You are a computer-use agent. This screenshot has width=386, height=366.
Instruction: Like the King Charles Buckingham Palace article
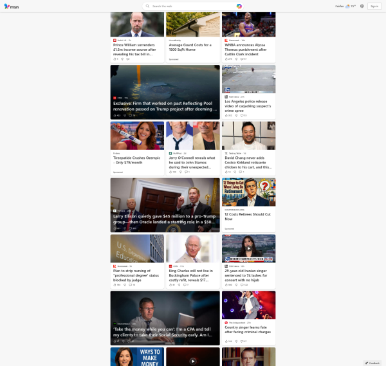tap(170, 285)
